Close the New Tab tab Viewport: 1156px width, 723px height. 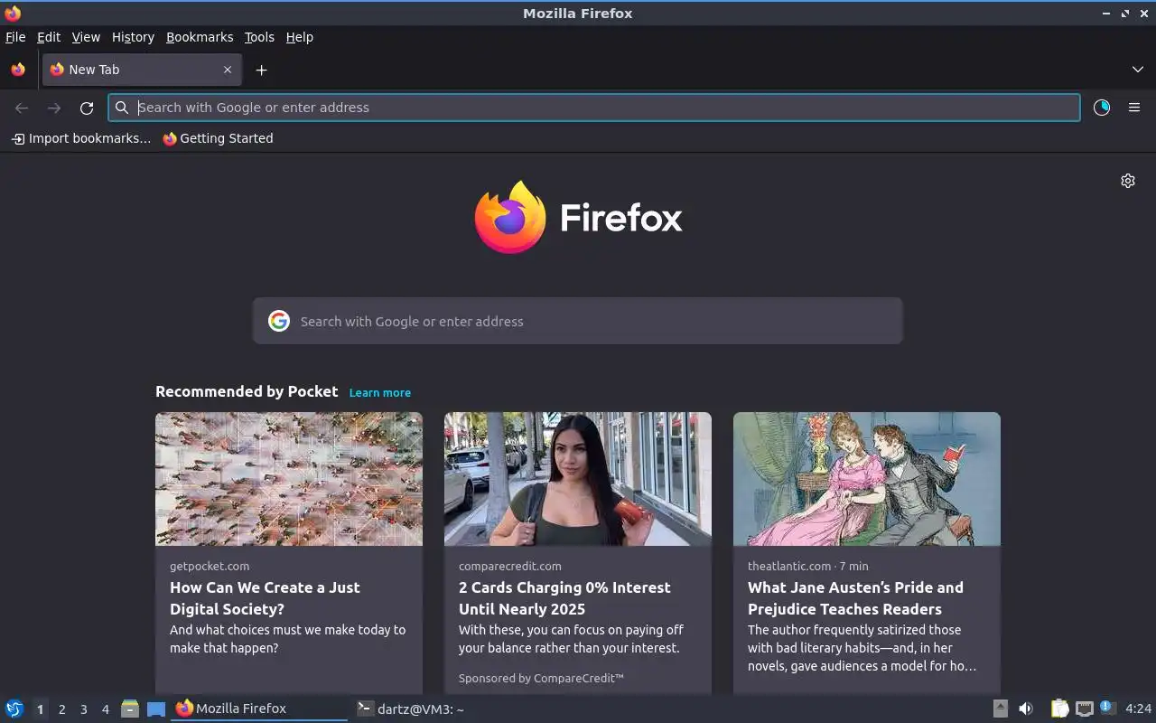coord(228,70)
